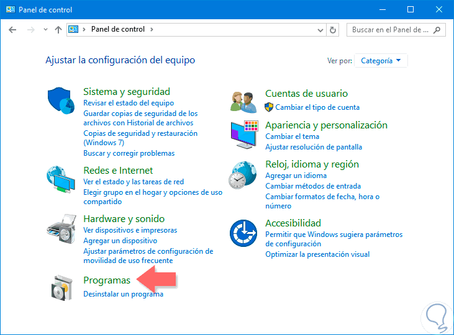Open the recent locations dropdown arrow
The height and width of the screenshot is (335, 454).
coord(45,30)
